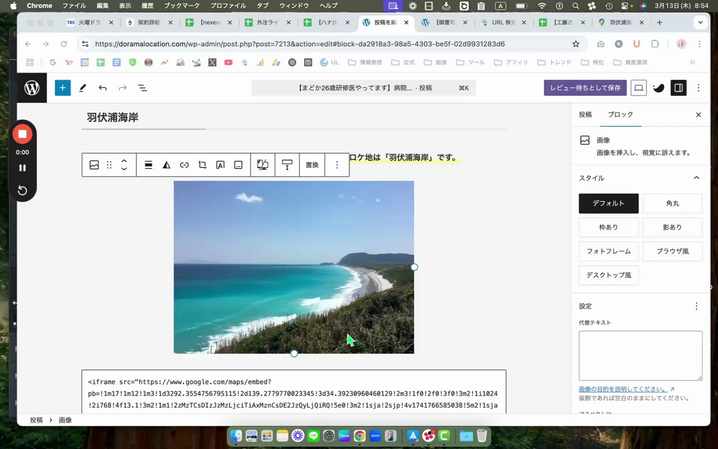The image size is (718, 449).
Task: Move the image block down
Action: pyautogui.click(x=125, y=169)
